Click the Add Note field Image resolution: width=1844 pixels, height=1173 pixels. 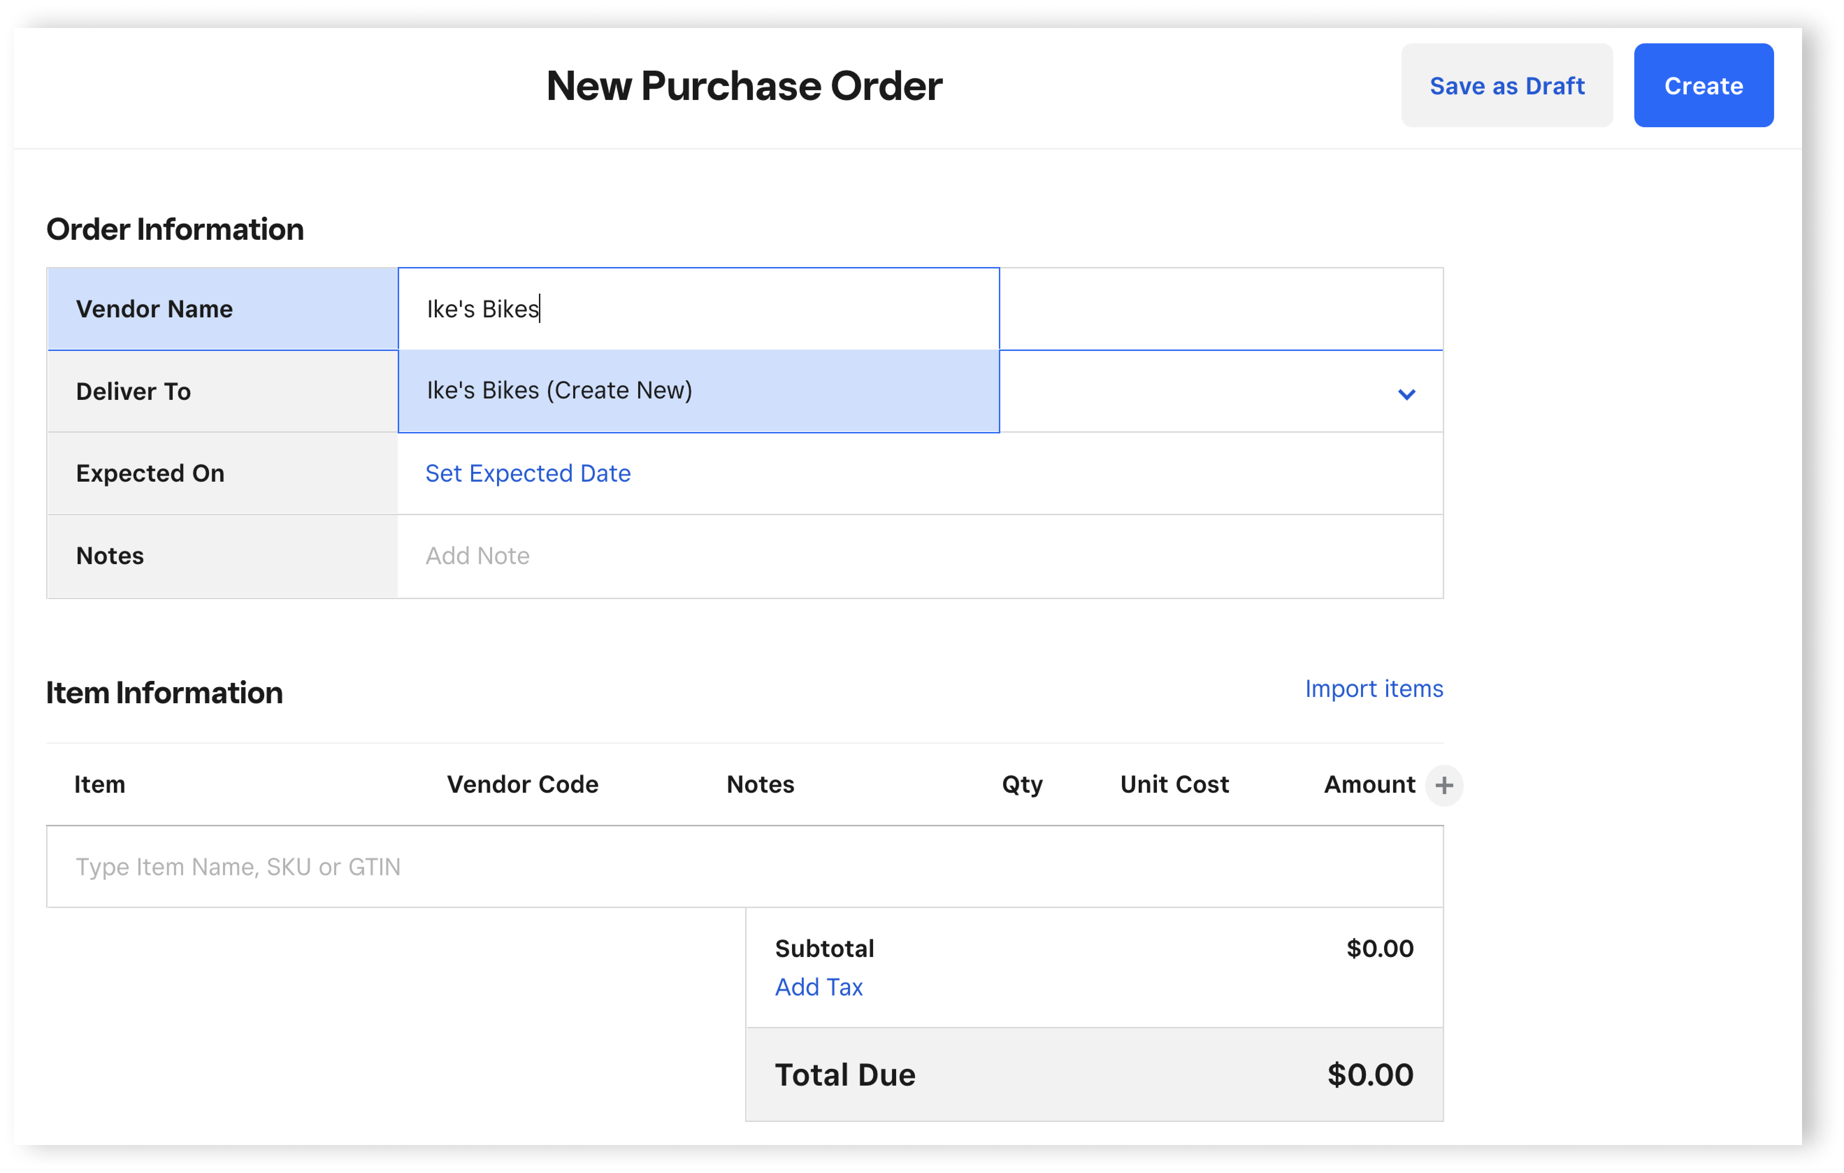[x=919, y=556]
